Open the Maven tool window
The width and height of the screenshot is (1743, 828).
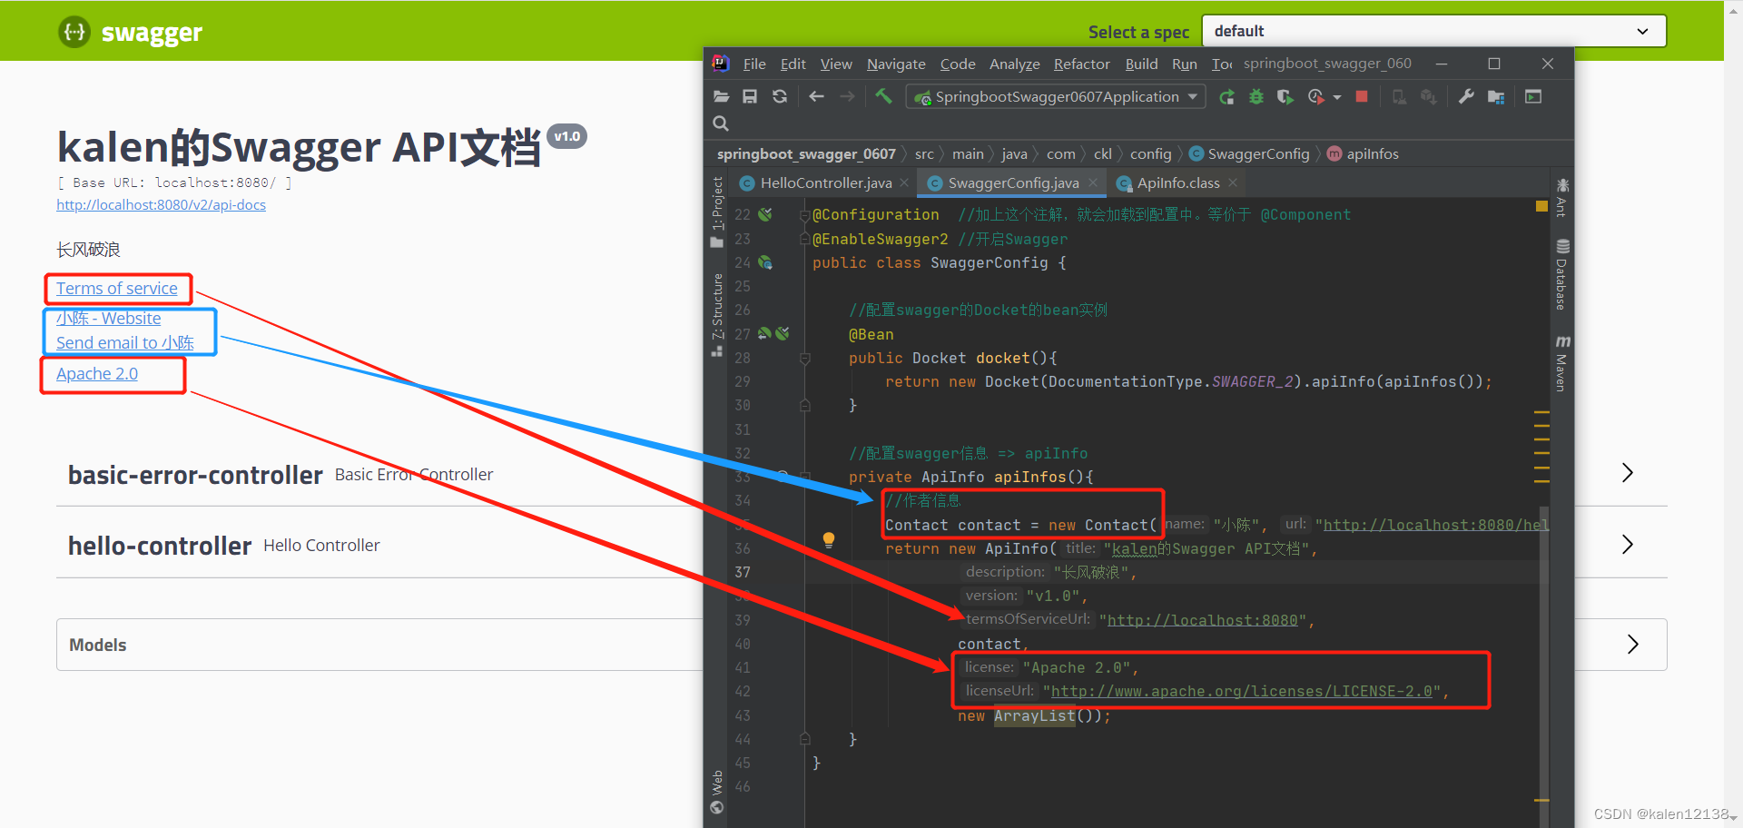(x=1561, y=363)
